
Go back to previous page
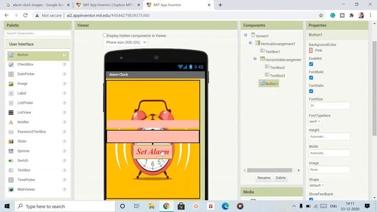pos(6,15)
